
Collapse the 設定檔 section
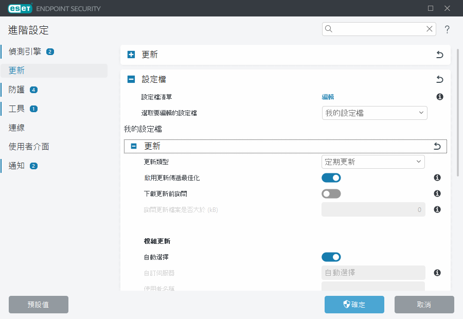[131, 79]
